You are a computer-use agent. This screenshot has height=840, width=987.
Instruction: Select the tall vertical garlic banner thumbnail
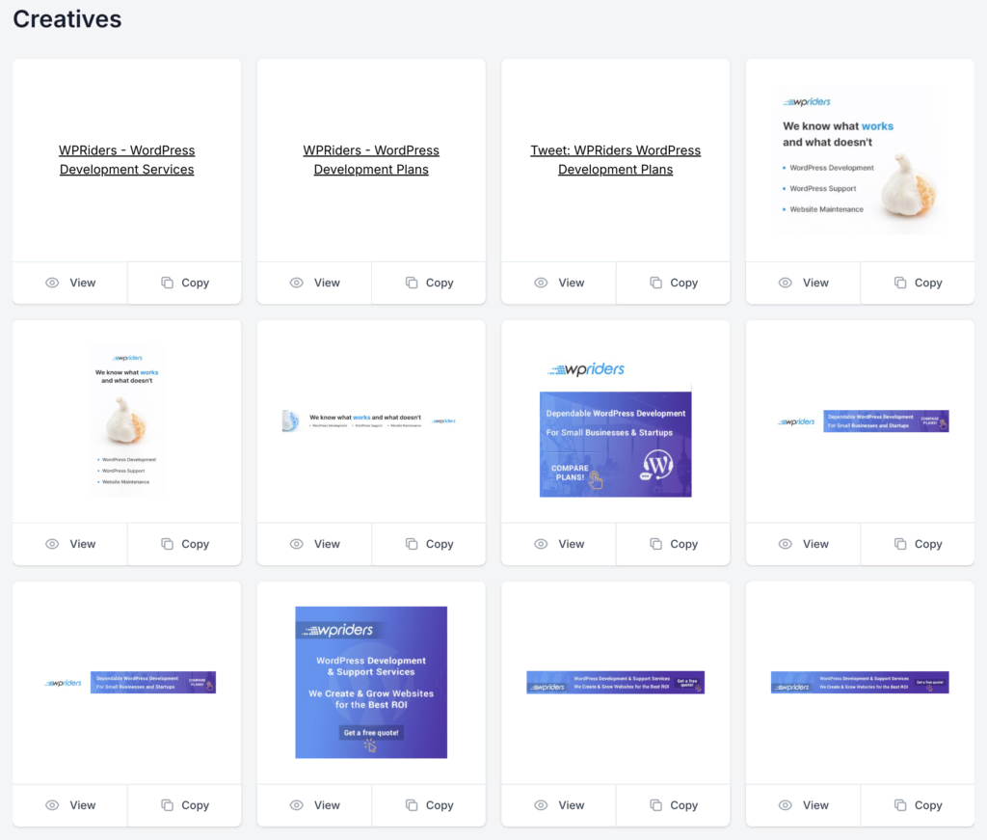tap(126, 421)
